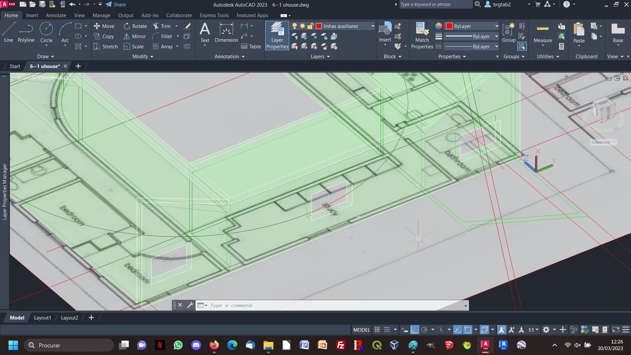
Task: Switch to Layout1 tab
Action: 42,318
